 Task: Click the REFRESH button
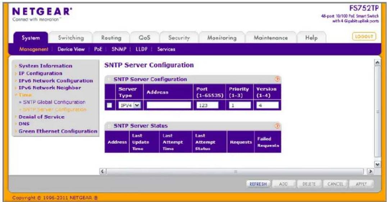[258, 184]
